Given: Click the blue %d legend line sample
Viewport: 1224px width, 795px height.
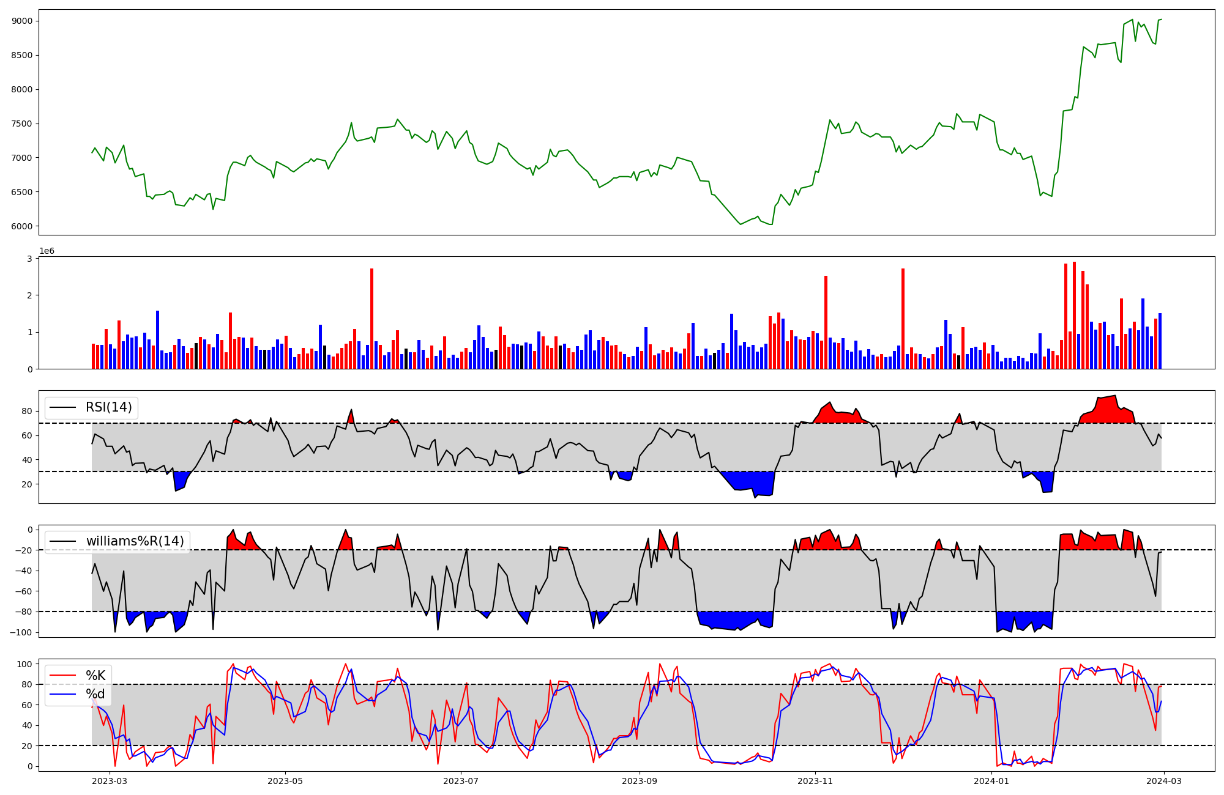Looking at the screenshot, I should click(x=62, y=694).
